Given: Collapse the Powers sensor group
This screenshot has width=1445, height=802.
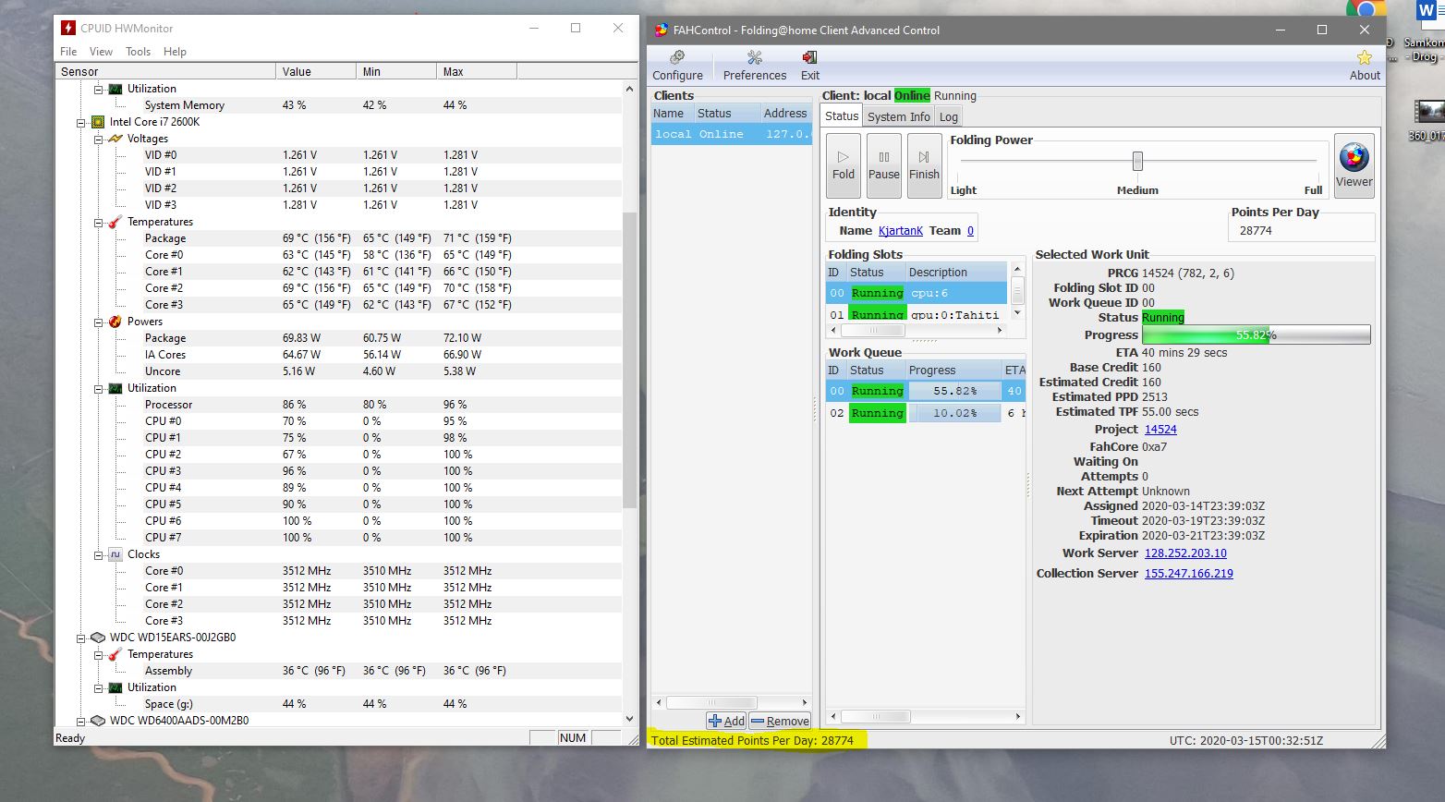Looking at the screenshot, I should (x=99, y=322).
